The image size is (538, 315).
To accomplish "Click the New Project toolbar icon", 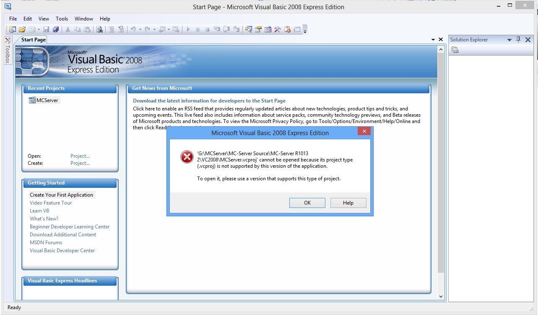I will [x=13, y=29].
